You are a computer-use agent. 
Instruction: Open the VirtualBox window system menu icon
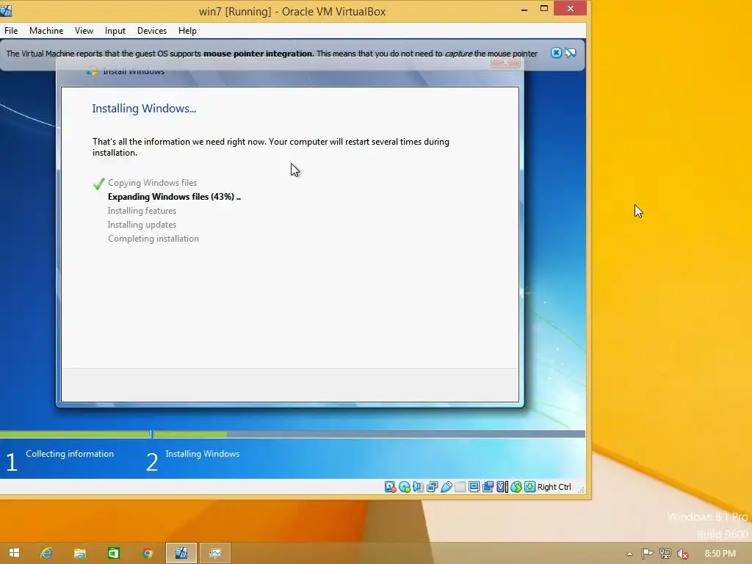coord(6,10)
